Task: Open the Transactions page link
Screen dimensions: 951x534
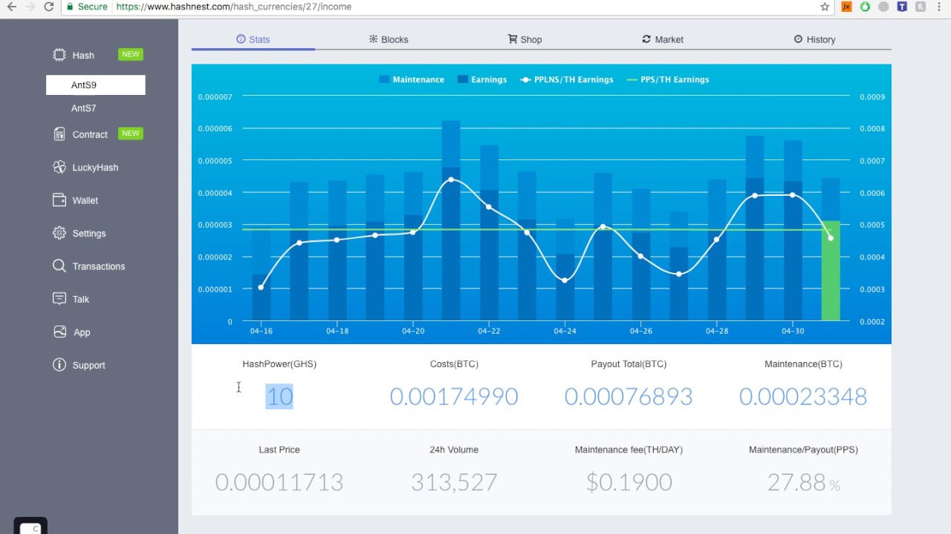Action: [x=99, y=266]
